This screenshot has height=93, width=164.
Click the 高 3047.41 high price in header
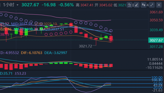point(85,5)
